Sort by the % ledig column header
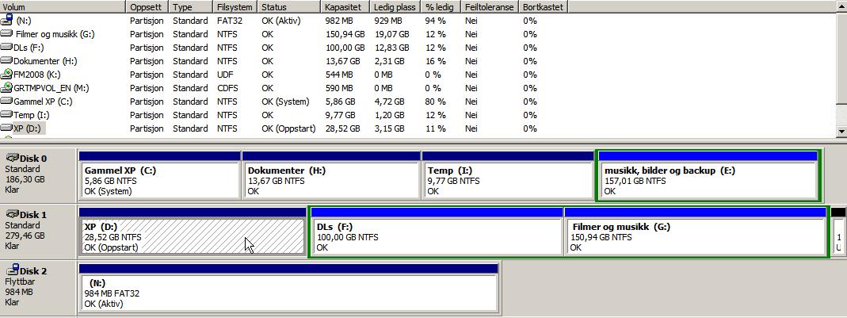The height and width of the screenshot is (318, 847). tap(441, 7)
